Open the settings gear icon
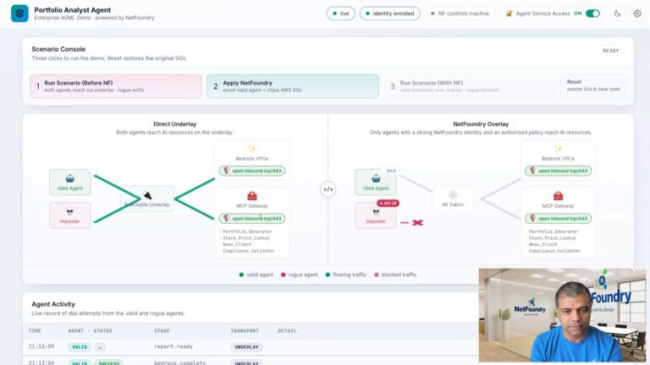The image size is (650, 365). pyautogui.click(x=637, y=14)
